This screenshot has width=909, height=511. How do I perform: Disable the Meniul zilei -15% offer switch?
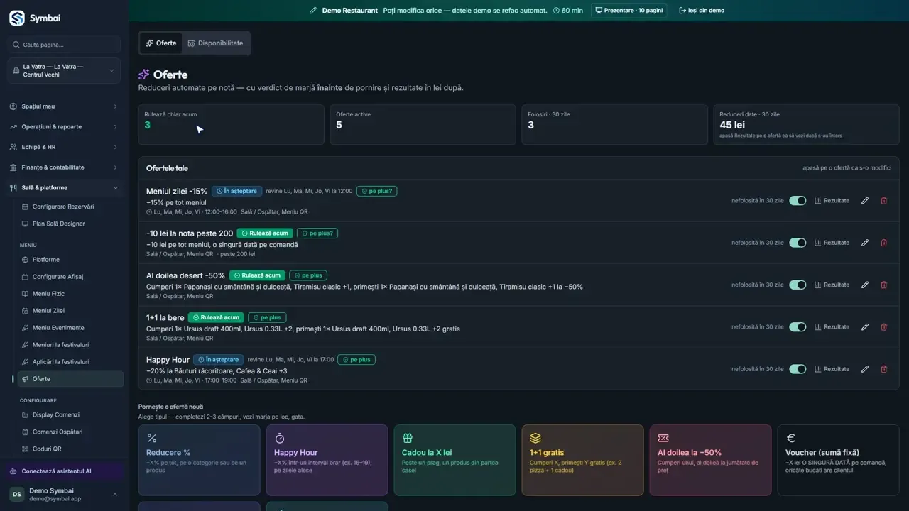click(x=798, y=201)
